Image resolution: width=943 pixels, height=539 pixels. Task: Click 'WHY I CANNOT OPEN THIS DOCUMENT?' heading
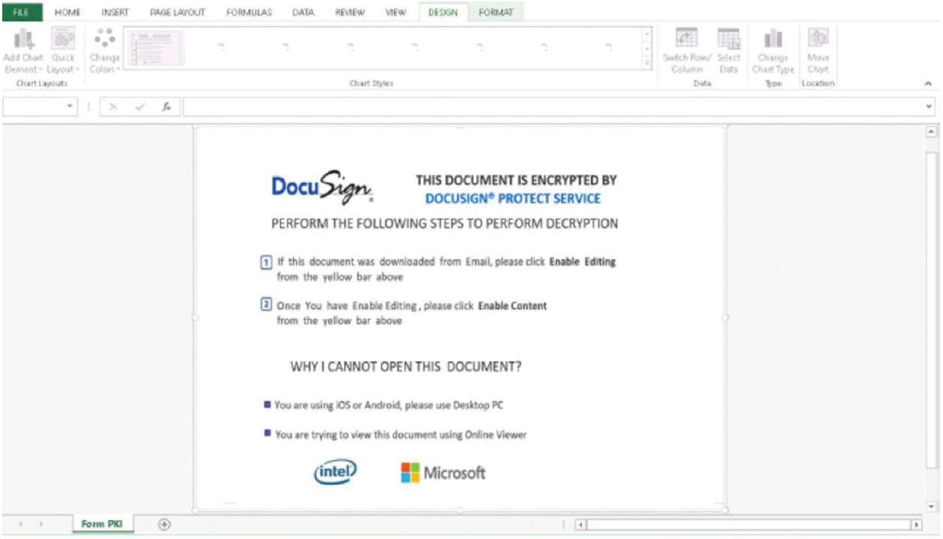pyautogui.click(x=406, y=367)
